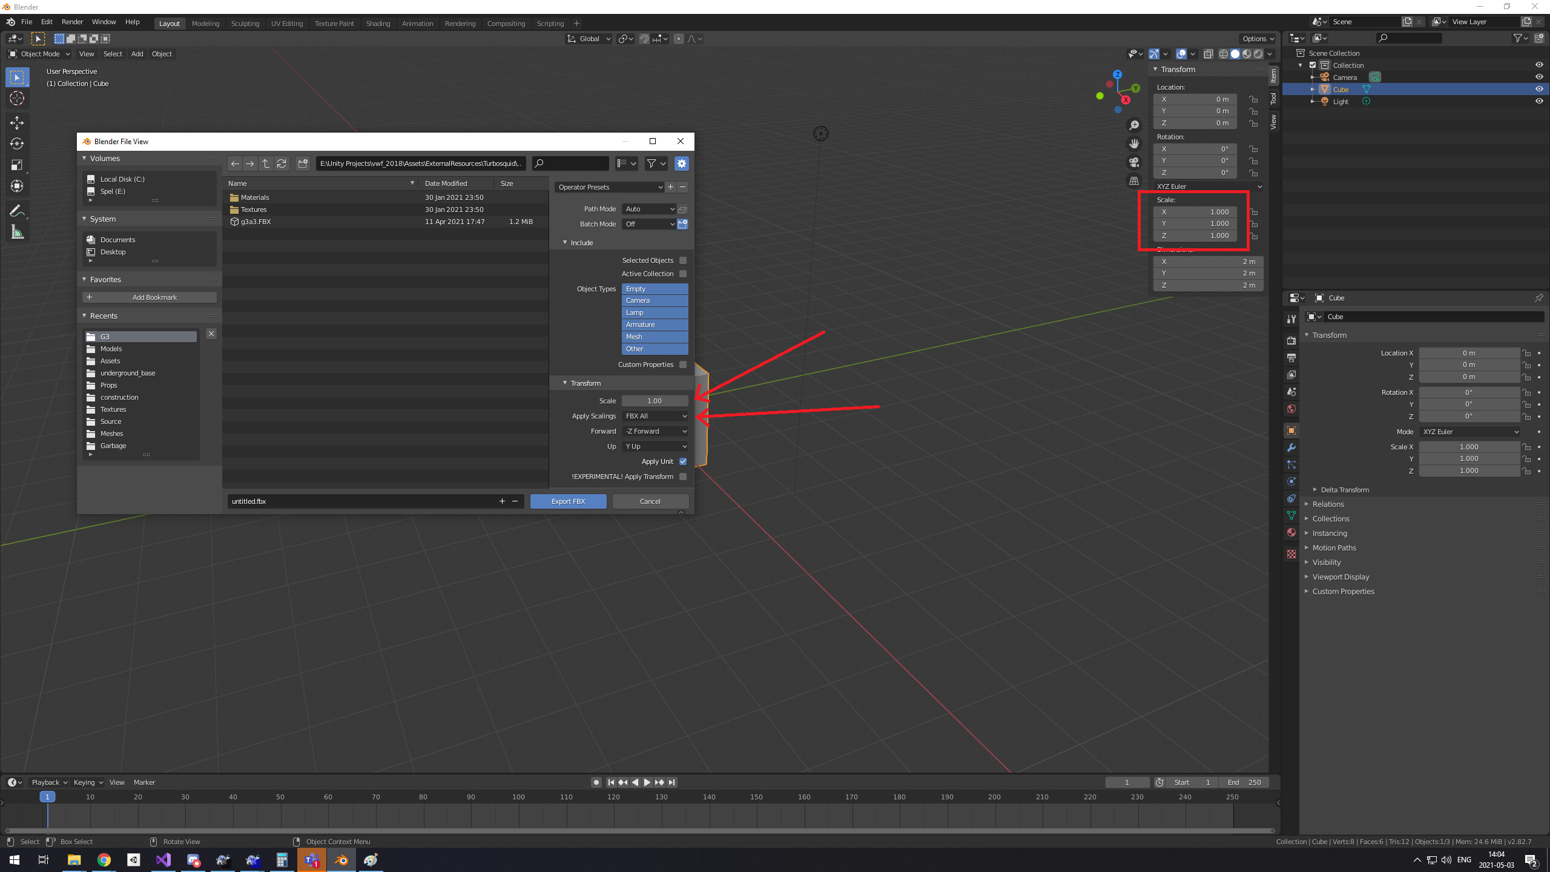Adjust the export Scale slider
Image resolution: width=1550 pixels, height=872 pixels.
click(655, 400)
